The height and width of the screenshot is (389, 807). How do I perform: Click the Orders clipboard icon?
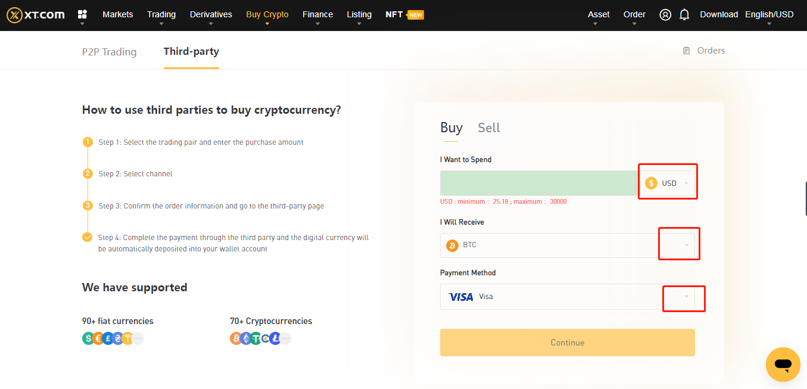pos(686,50)
